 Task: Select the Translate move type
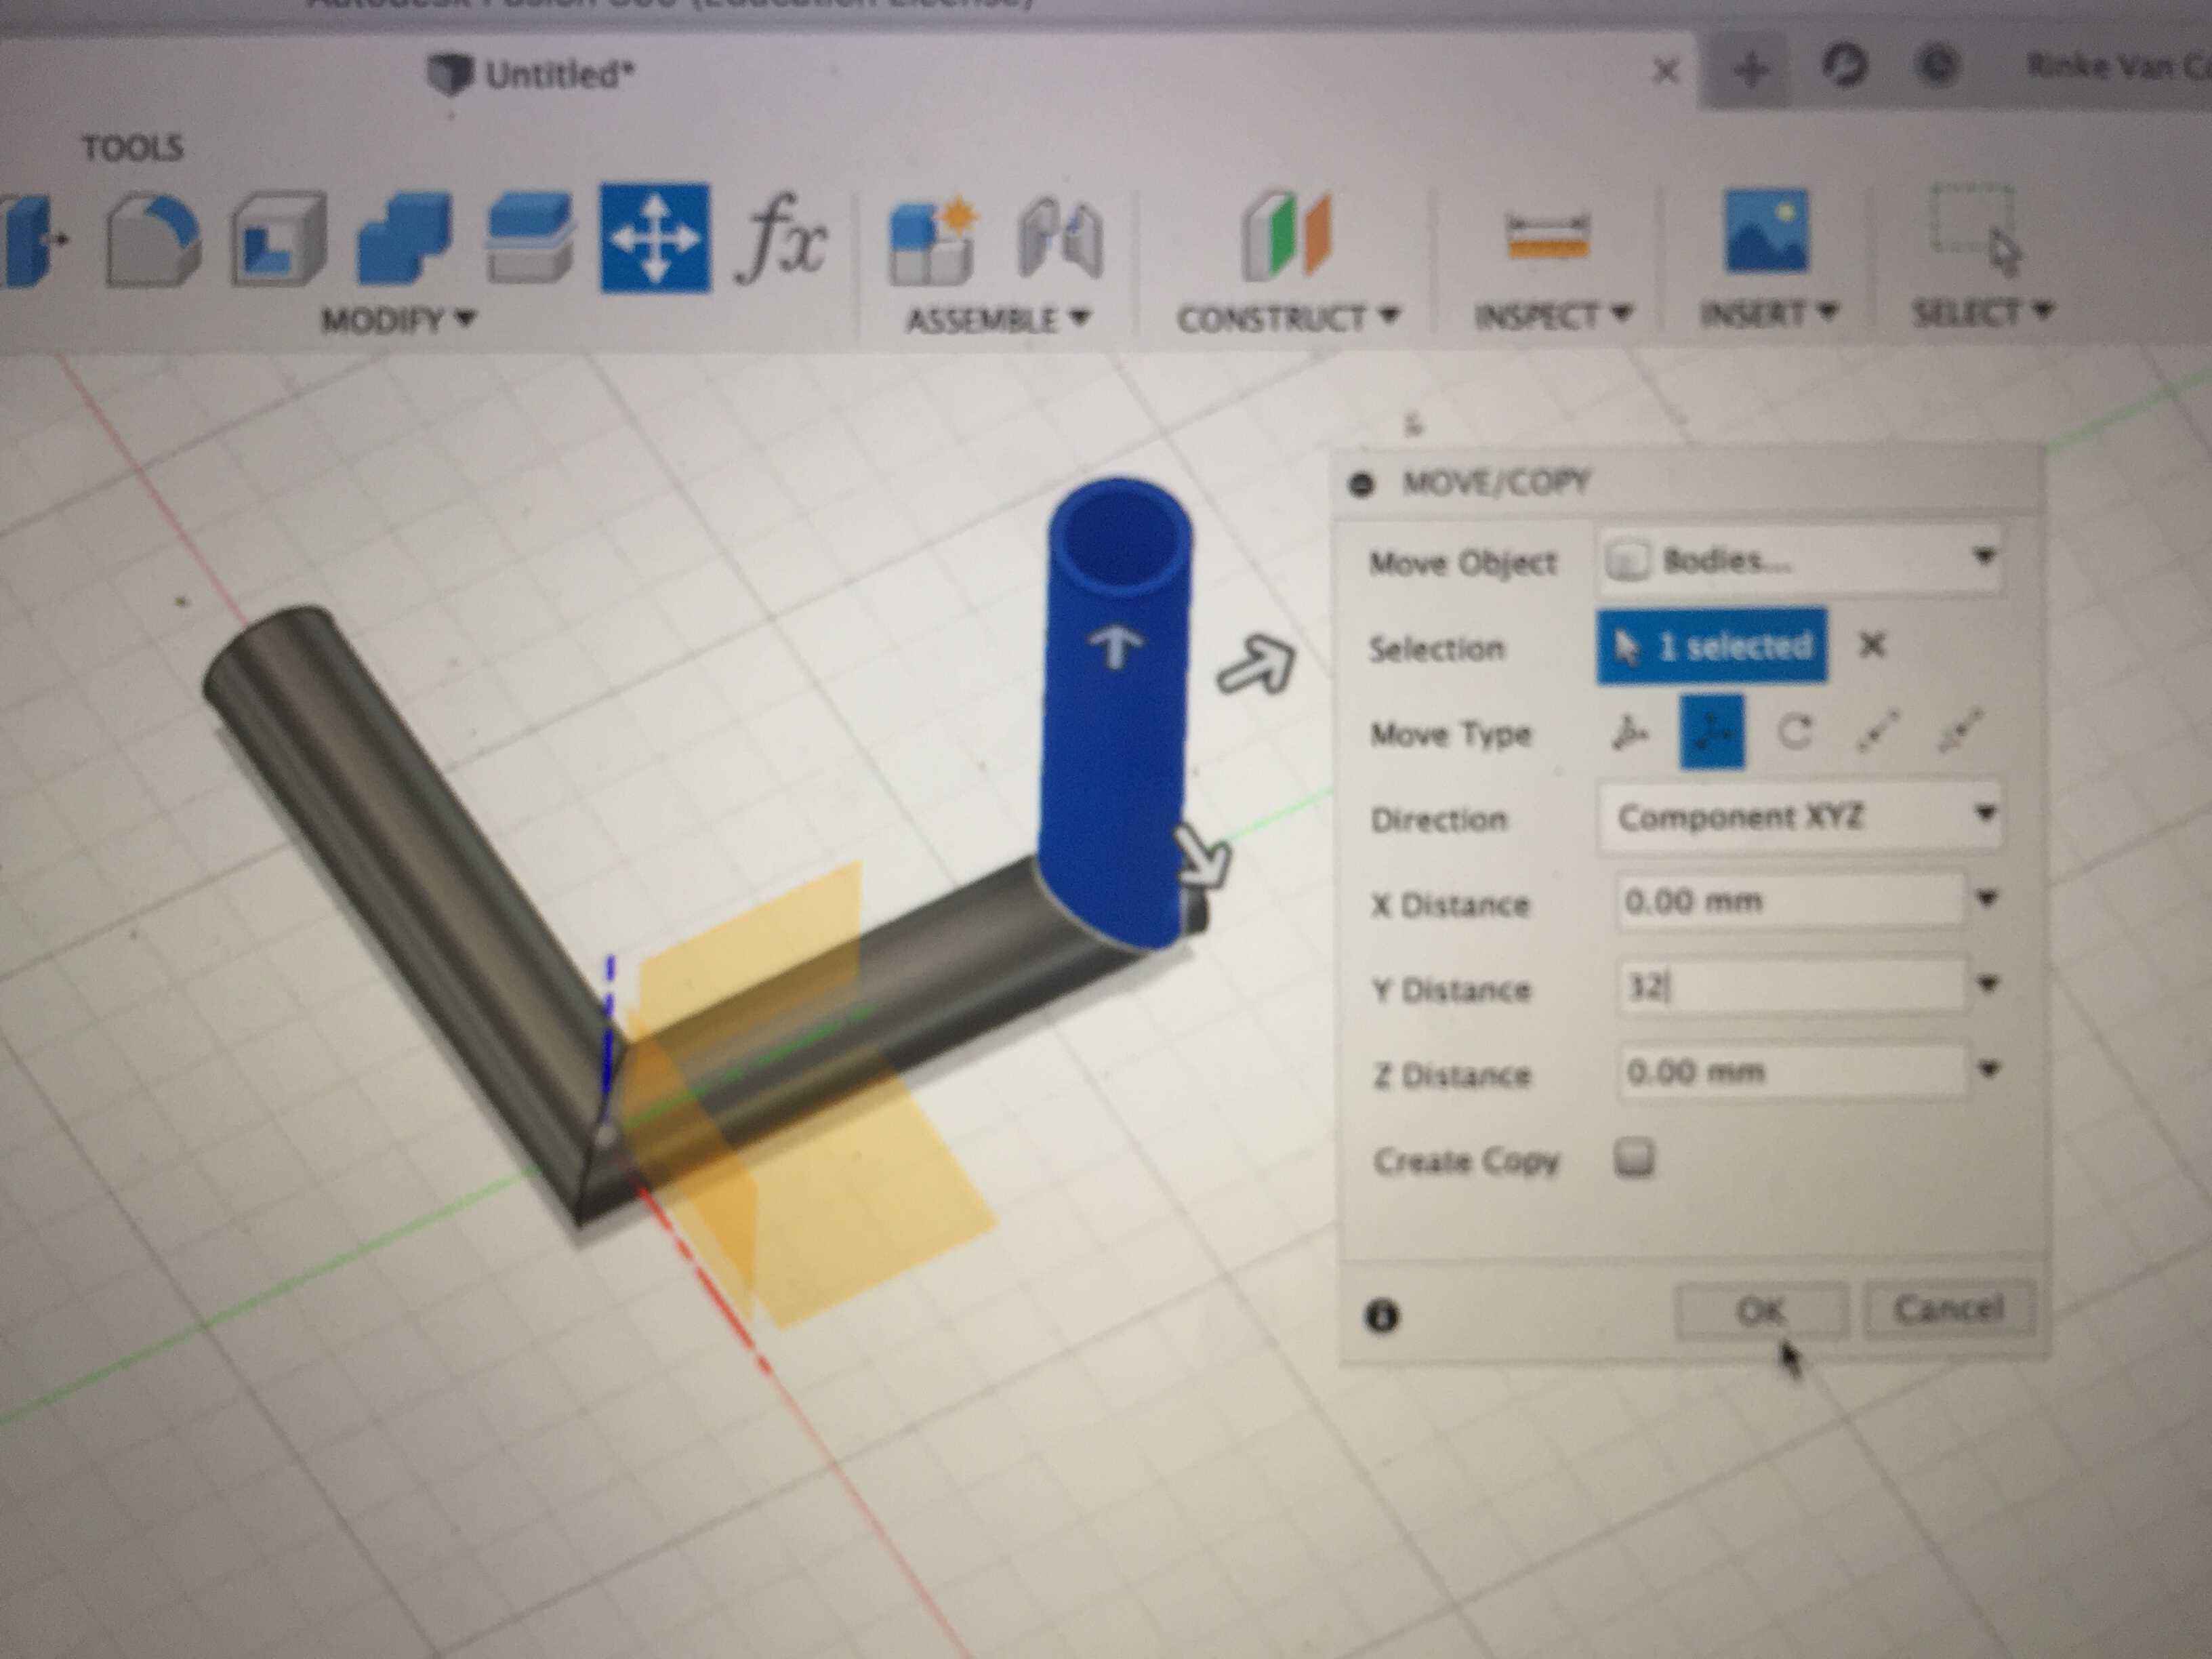click(x=1712, y=733)
